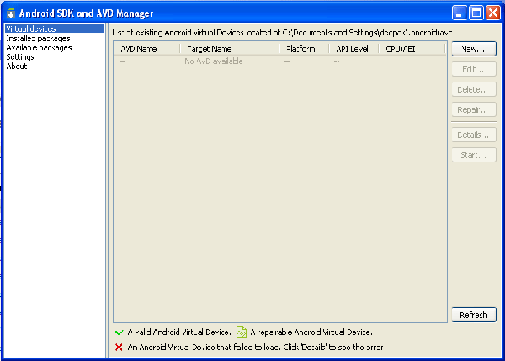Open Installed packages section
The image size is (505, 361).
(x=38, y=39)
